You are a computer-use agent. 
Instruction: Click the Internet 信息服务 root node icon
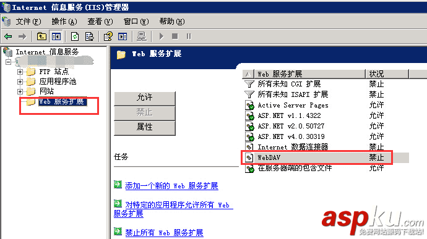[x=7, y=52]
